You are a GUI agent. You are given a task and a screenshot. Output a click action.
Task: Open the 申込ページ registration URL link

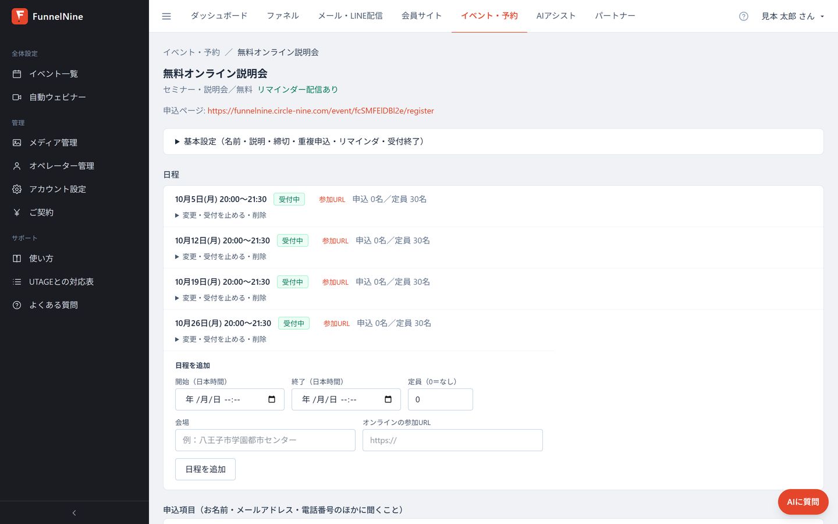[321, 111]
